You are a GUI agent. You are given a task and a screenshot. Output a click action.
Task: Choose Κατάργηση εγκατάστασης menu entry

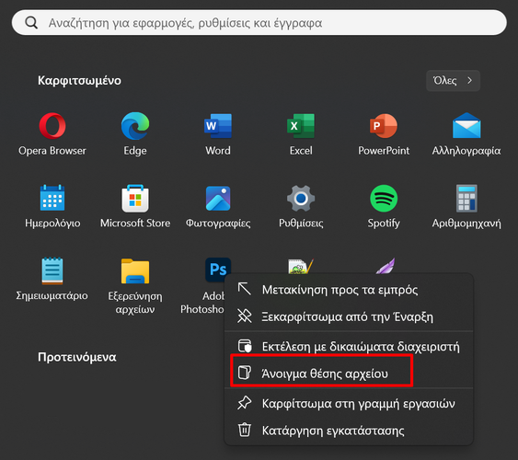pyautogui.click(x=349, y=431)
